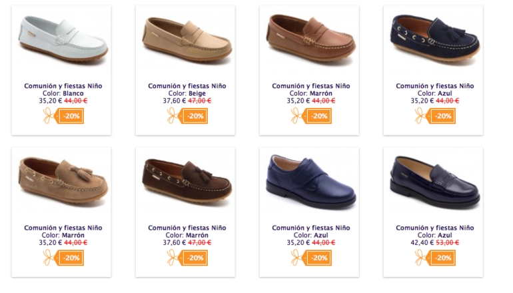Open the title link under the navy velcro shoe
Image resolution: width=513 pixels, height=293 pixels.
(x=311, y=228)
